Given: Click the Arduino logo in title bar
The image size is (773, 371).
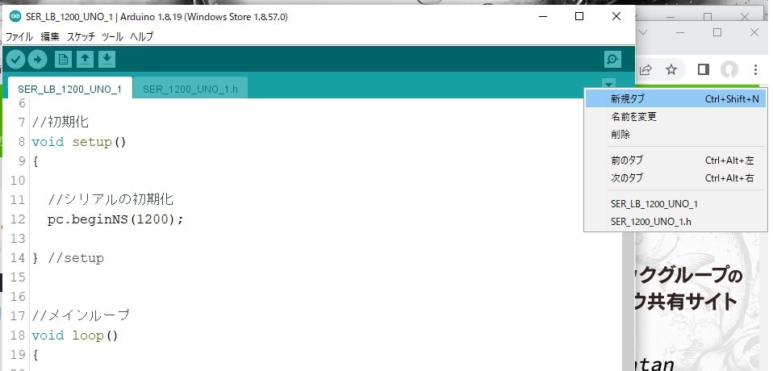Looking at the screenshot, I should pyautogui.click(x=15, y=17).
